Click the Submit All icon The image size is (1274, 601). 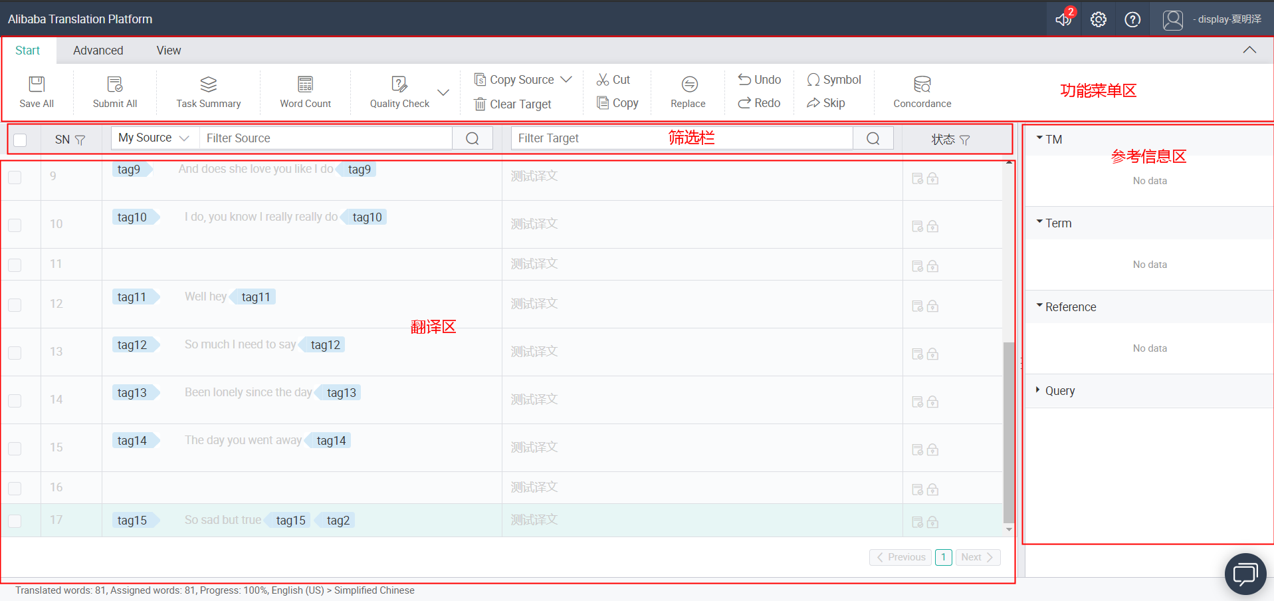click(115, 84)
